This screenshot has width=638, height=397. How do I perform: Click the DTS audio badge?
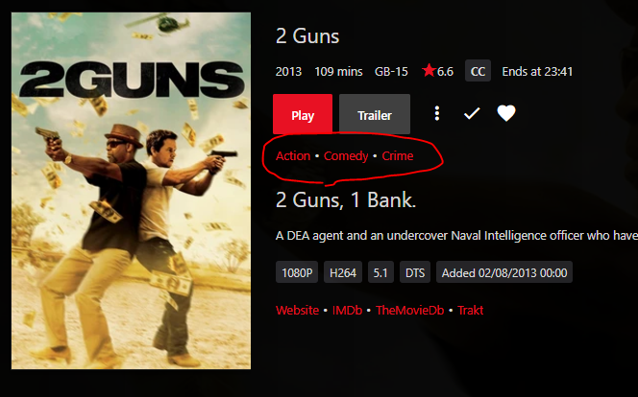[x=415, y=272]
